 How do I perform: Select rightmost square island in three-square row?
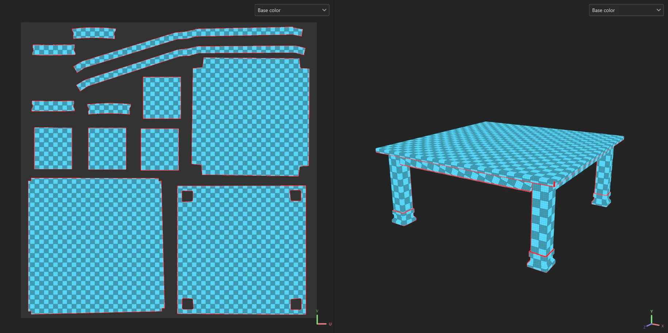(x=160, y=150)
